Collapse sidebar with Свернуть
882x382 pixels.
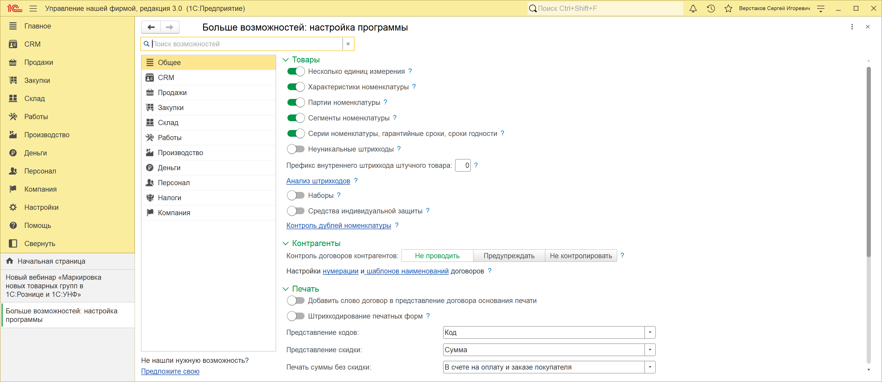[x=67, y=244]
